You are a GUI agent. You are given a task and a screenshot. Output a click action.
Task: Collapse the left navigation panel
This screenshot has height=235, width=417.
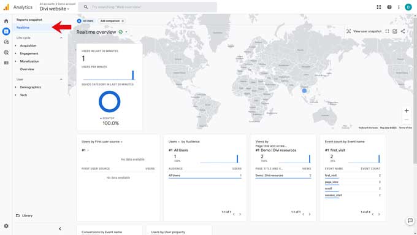click(x=60, y=229)
